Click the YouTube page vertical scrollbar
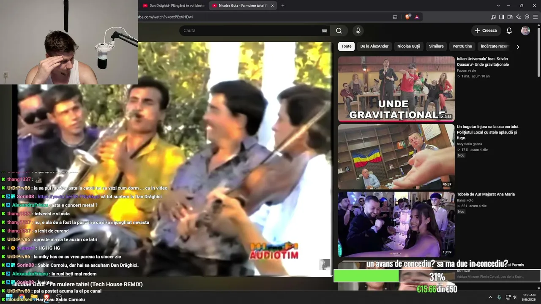 [x=539, y=53]
